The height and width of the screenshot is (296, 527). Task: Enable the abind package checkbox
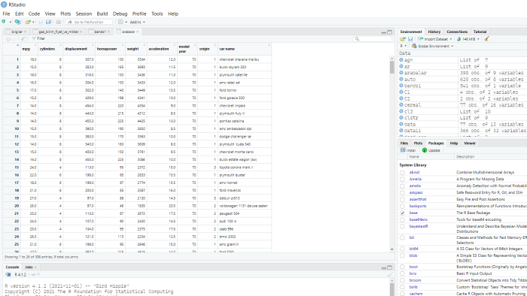pos(402,173)
